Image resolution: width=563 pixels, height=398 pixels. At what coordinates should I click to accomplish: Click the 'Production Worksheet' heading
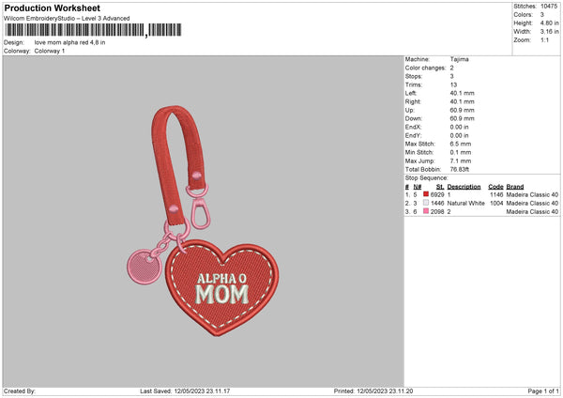click(52, 8)
